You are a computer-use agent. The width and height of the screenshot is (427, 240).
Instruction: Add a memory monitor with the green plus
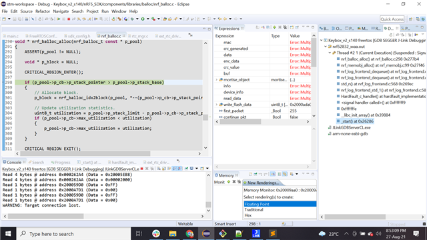229,182
